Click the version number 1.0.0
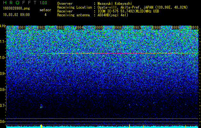This screenshot has height=128, width=201. pos(43,3)
